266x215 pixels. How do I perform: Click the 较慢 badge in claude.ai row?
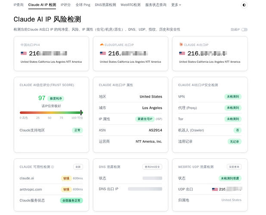(66, 178)
